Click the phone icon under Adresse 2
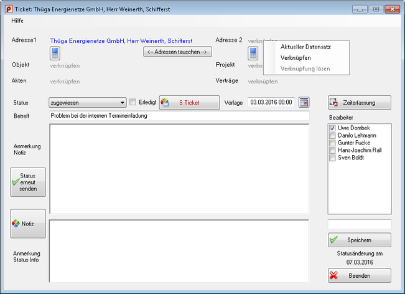 point(253,54)
